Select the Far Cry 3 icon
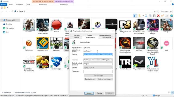 (166, 25)
